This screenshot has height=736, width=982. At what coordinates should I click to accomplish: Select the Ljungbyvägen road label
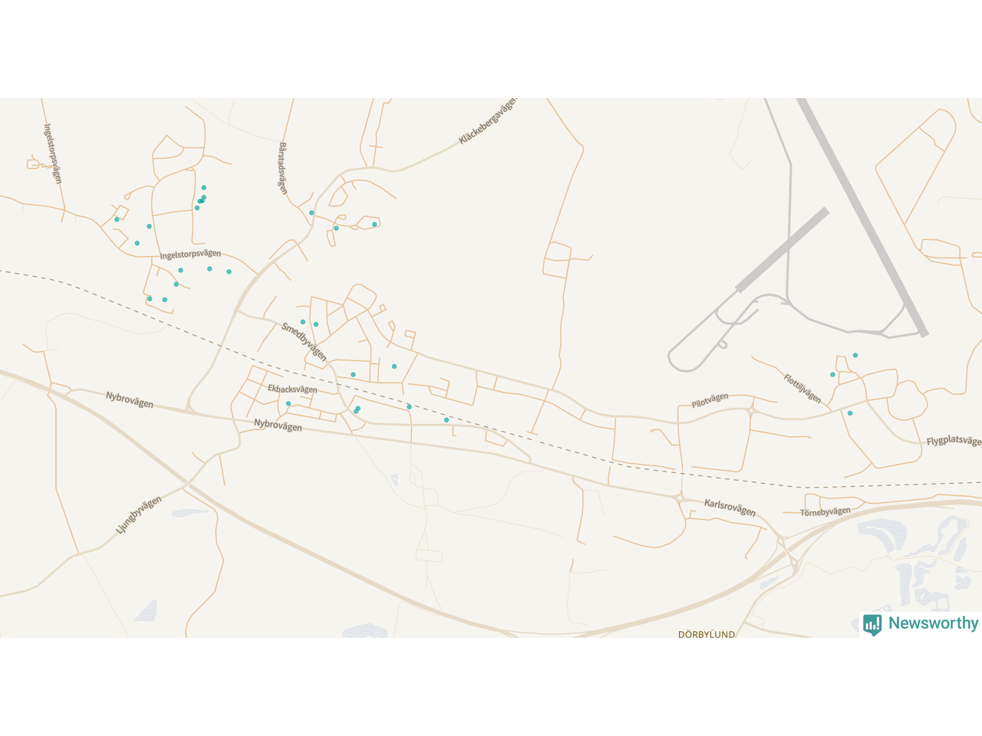click(139, 514)
